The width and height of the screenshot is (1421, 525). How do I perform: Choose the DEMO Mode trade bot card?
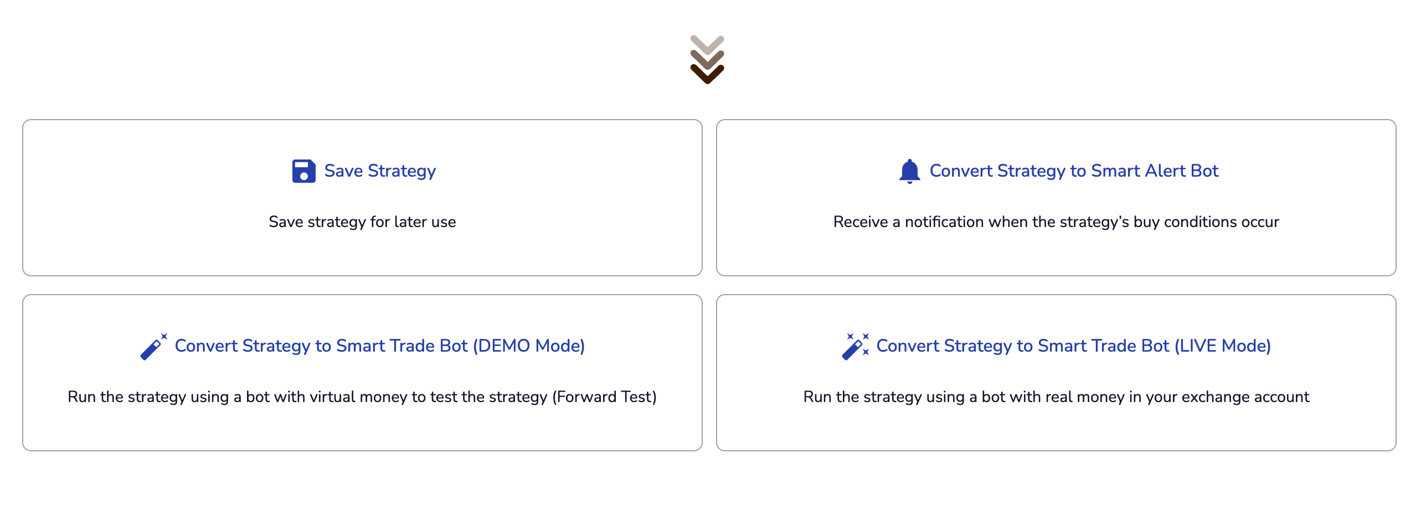pos(362,373)
